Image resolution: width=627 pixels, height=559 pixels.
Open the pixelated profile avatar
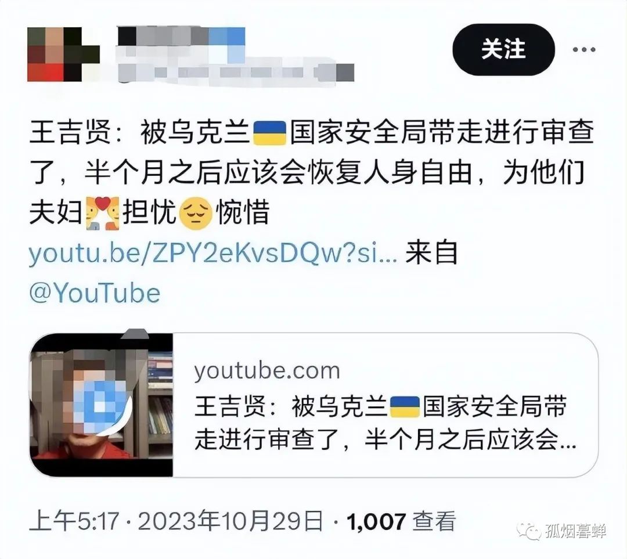(63, 55)
